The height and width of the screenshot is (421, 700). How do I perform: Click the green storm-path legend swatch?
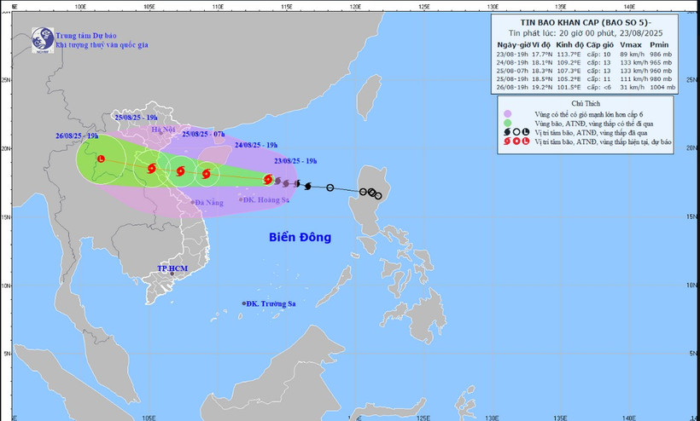506,123
